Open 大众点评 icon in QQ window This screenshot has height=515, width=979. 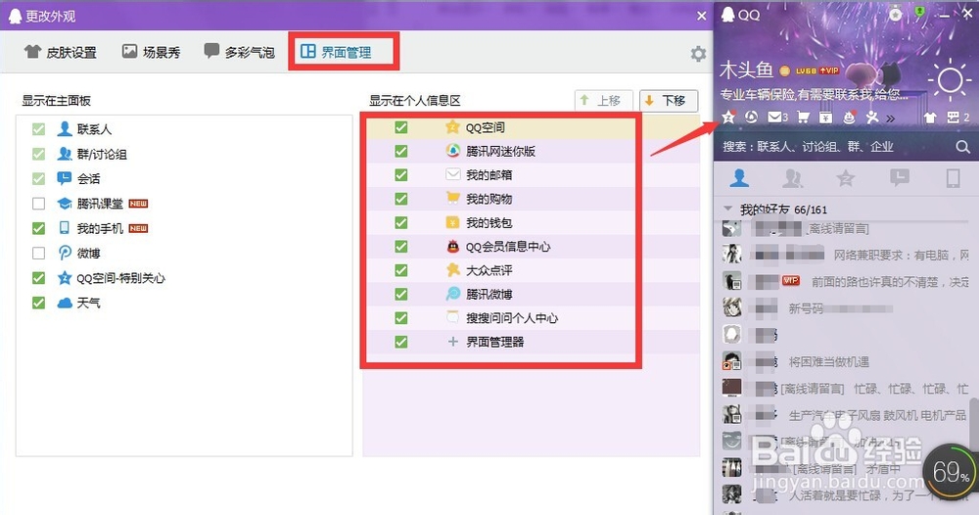(872, 117)
